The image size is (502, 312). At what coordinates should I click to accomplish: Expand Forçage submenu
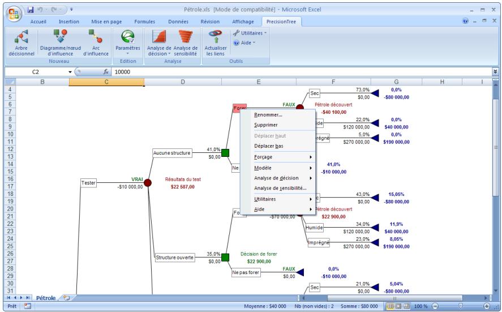pos(278,157)
